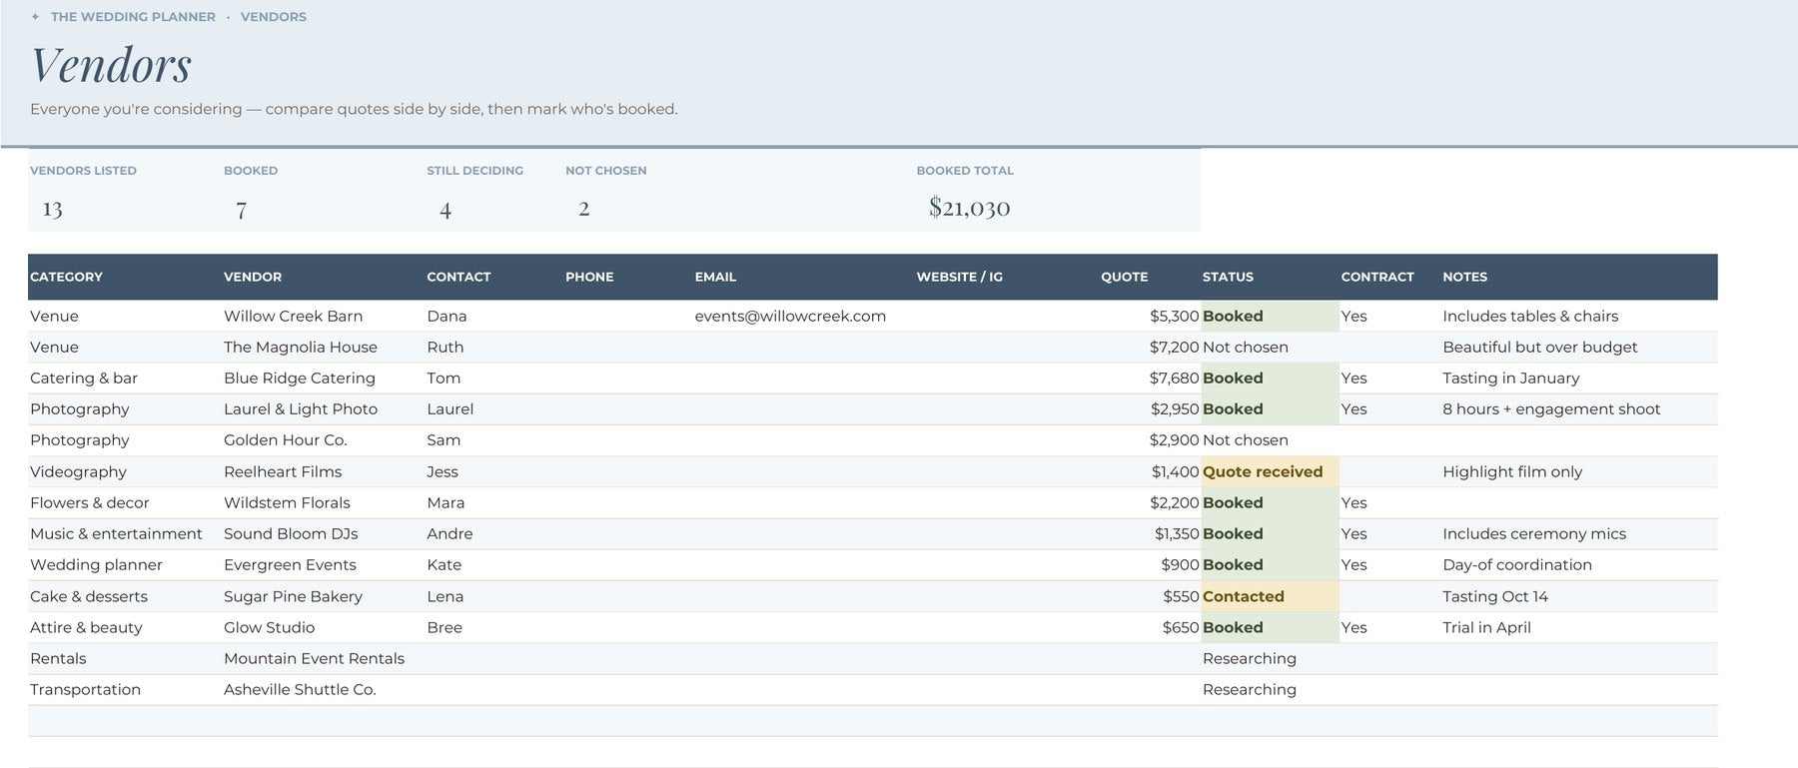
Task: Click the Evergreen Events vendor cell
Action: click(x=290, y=564)
